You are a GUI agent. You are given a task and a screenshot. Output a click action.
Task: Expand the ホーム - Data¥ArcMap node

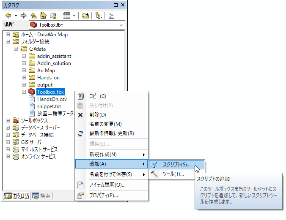(8, 35)
